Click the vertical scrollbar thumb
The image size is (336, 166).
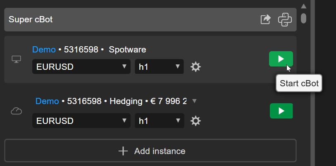point(303,18)
